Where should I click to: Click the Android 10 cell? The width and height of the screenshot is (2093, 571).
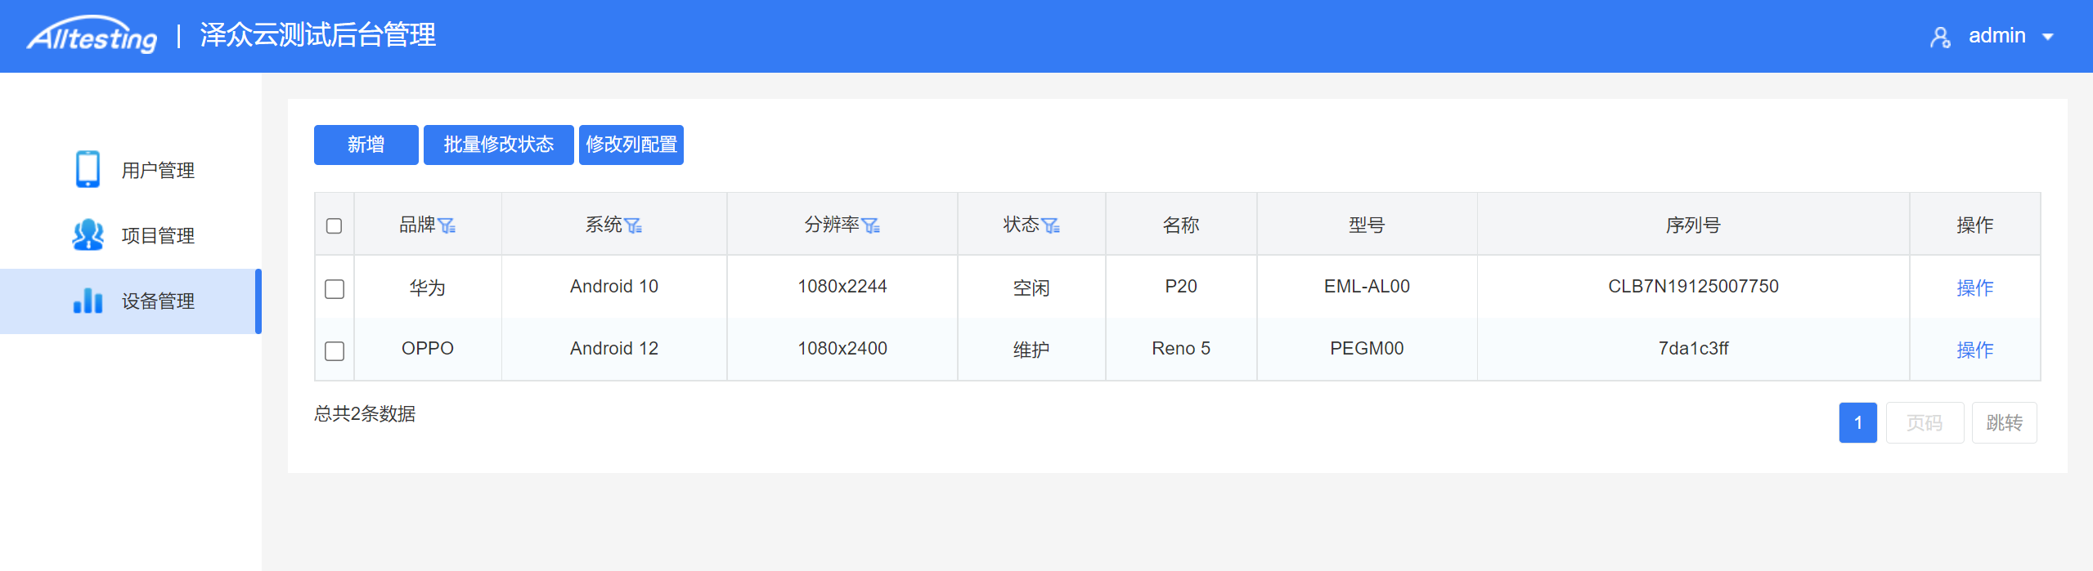[x=613, y=287]
